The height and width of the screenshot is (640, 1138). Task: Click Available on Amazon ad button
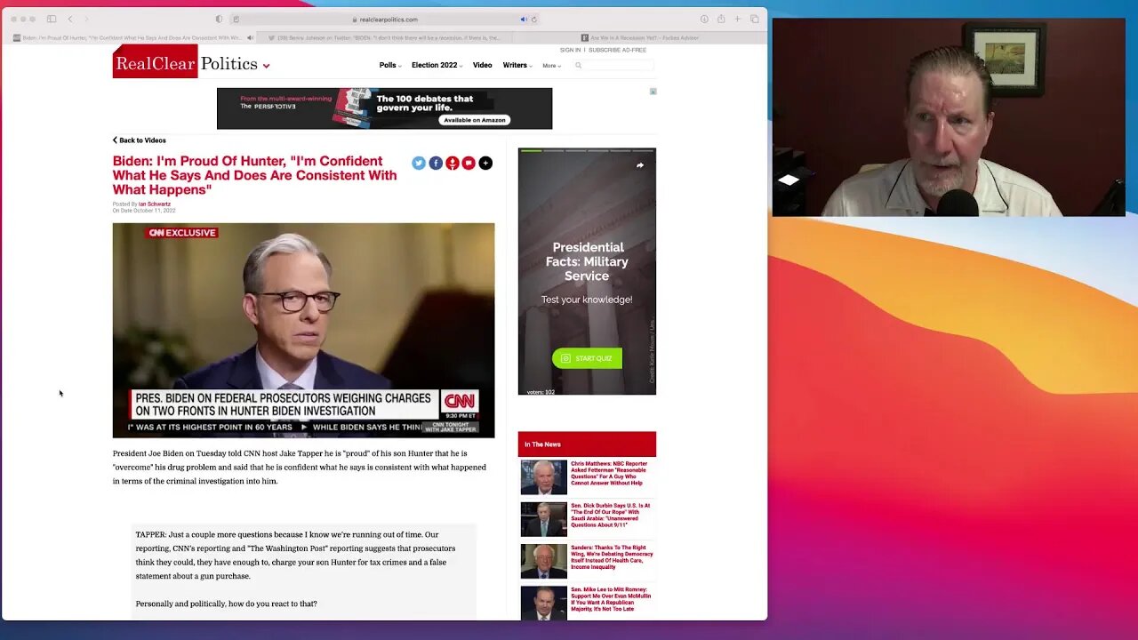(x=475, y=120)
